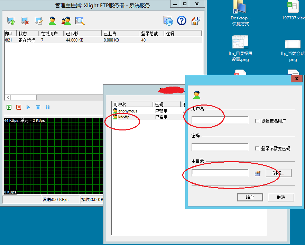
Task: Click the 0.000 KB uploaded value
Action: tap(111, 40)
